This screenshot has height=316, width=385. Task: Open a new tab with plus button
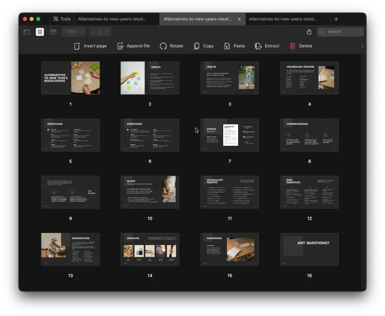coord(336,19)
